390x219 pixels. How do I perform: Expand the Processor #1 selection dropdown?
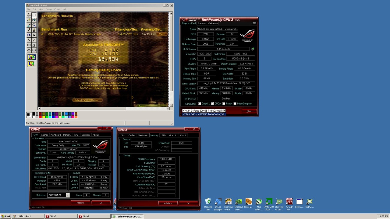pyautogui.click(x=67, y=195)
